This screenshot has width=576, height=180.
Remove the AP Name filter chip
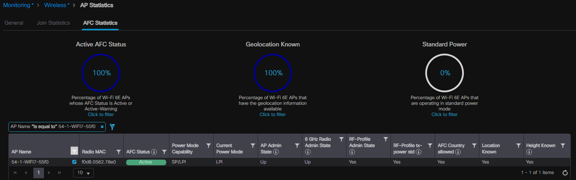102,127
